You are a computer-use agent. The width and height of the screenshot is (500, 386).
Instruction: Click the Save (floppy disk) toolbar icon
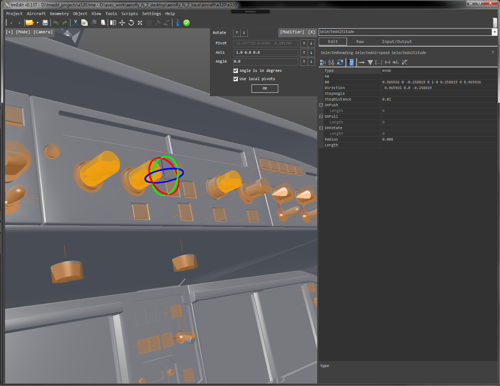45,23
